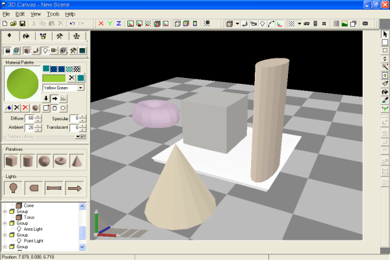Select the Point Light tree item
This screenshot has width=390, height=260.
coord(33,240)
